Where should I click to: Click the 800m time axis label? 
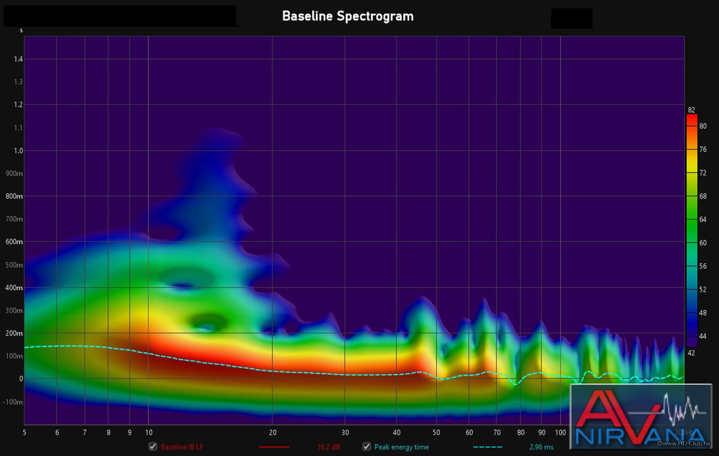[14, 196]
